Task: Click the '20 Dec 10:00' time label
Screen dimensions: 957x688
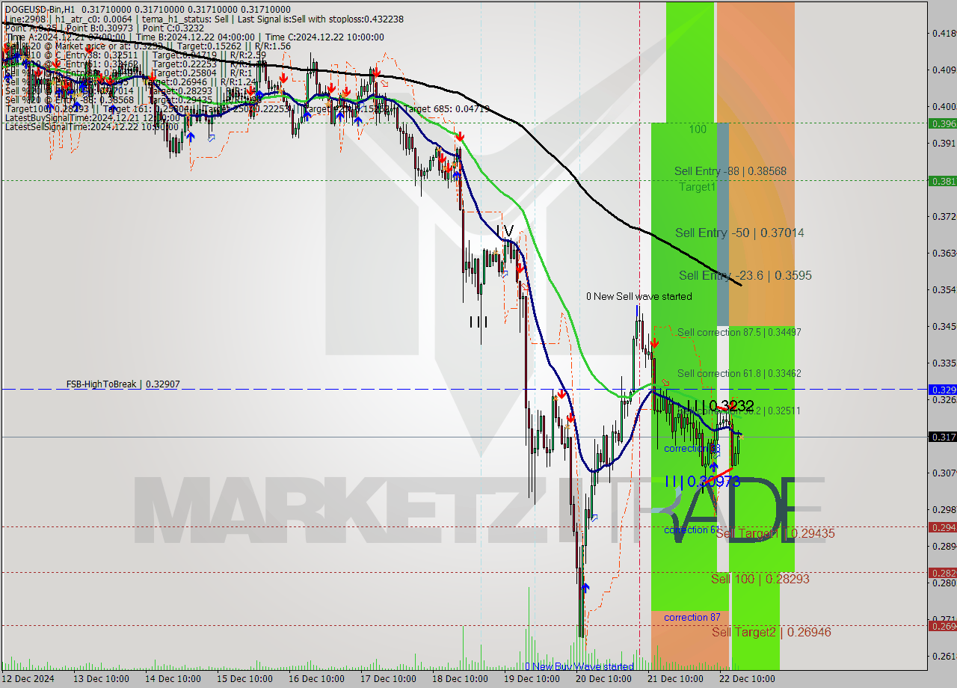Action: [602, 678]
